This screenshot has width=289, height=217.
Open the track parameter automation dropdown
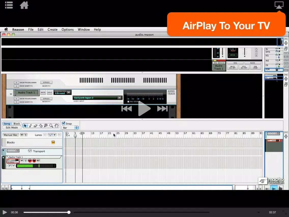coord(52,135)
